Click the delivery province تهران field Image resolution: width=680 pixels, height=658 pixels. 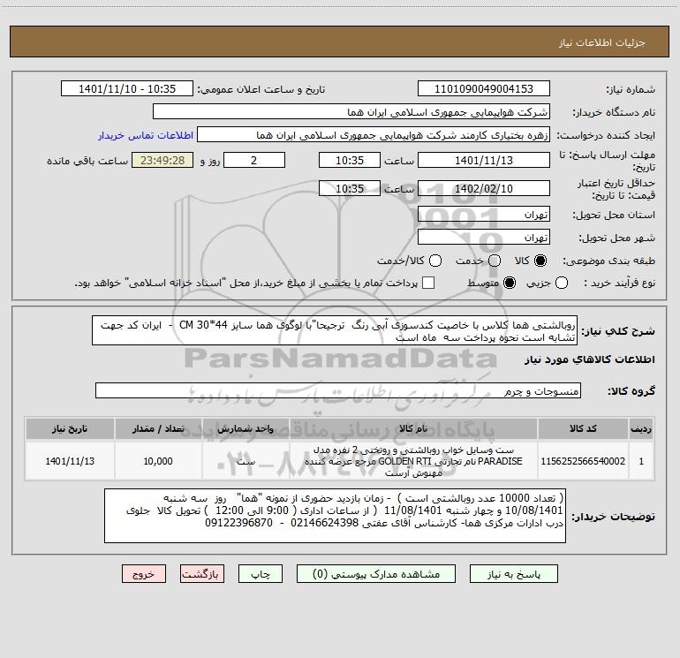point(484,214)
